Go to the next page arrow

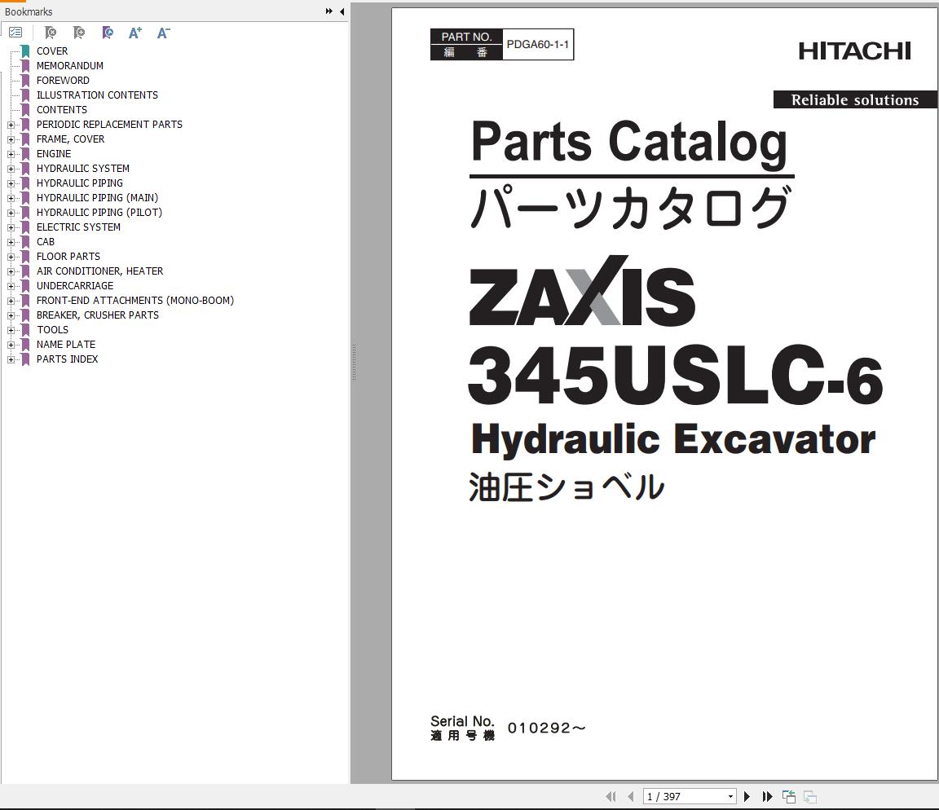point(747,796)
